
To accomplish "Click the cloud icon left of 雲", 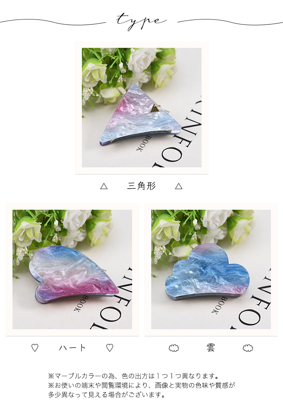I will click(174, 348).
